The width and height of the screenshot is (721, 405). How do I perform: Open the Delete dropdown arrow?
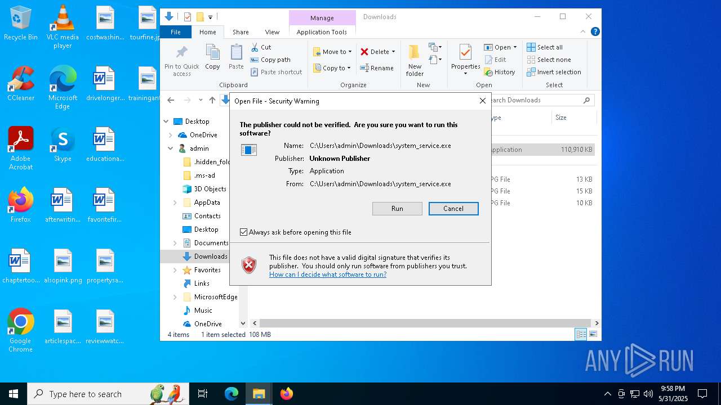coord(393,52)
